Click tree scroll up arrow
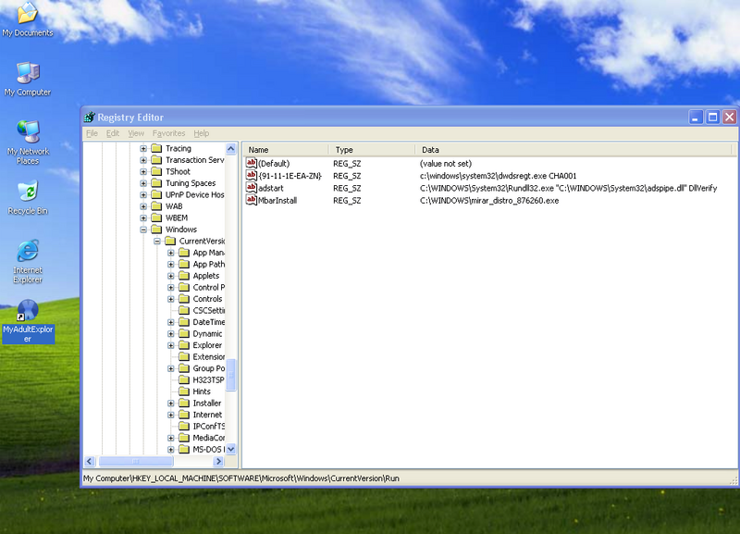Image resolution: width=740 pixels, height=534 pixels. tap(230, 149)
